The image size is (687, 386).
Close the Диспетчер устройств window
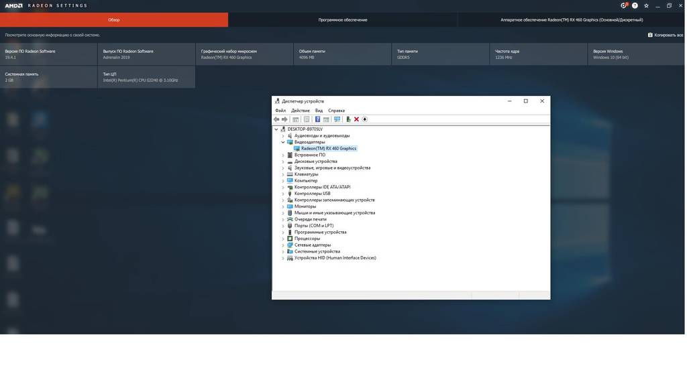point(542,101)
